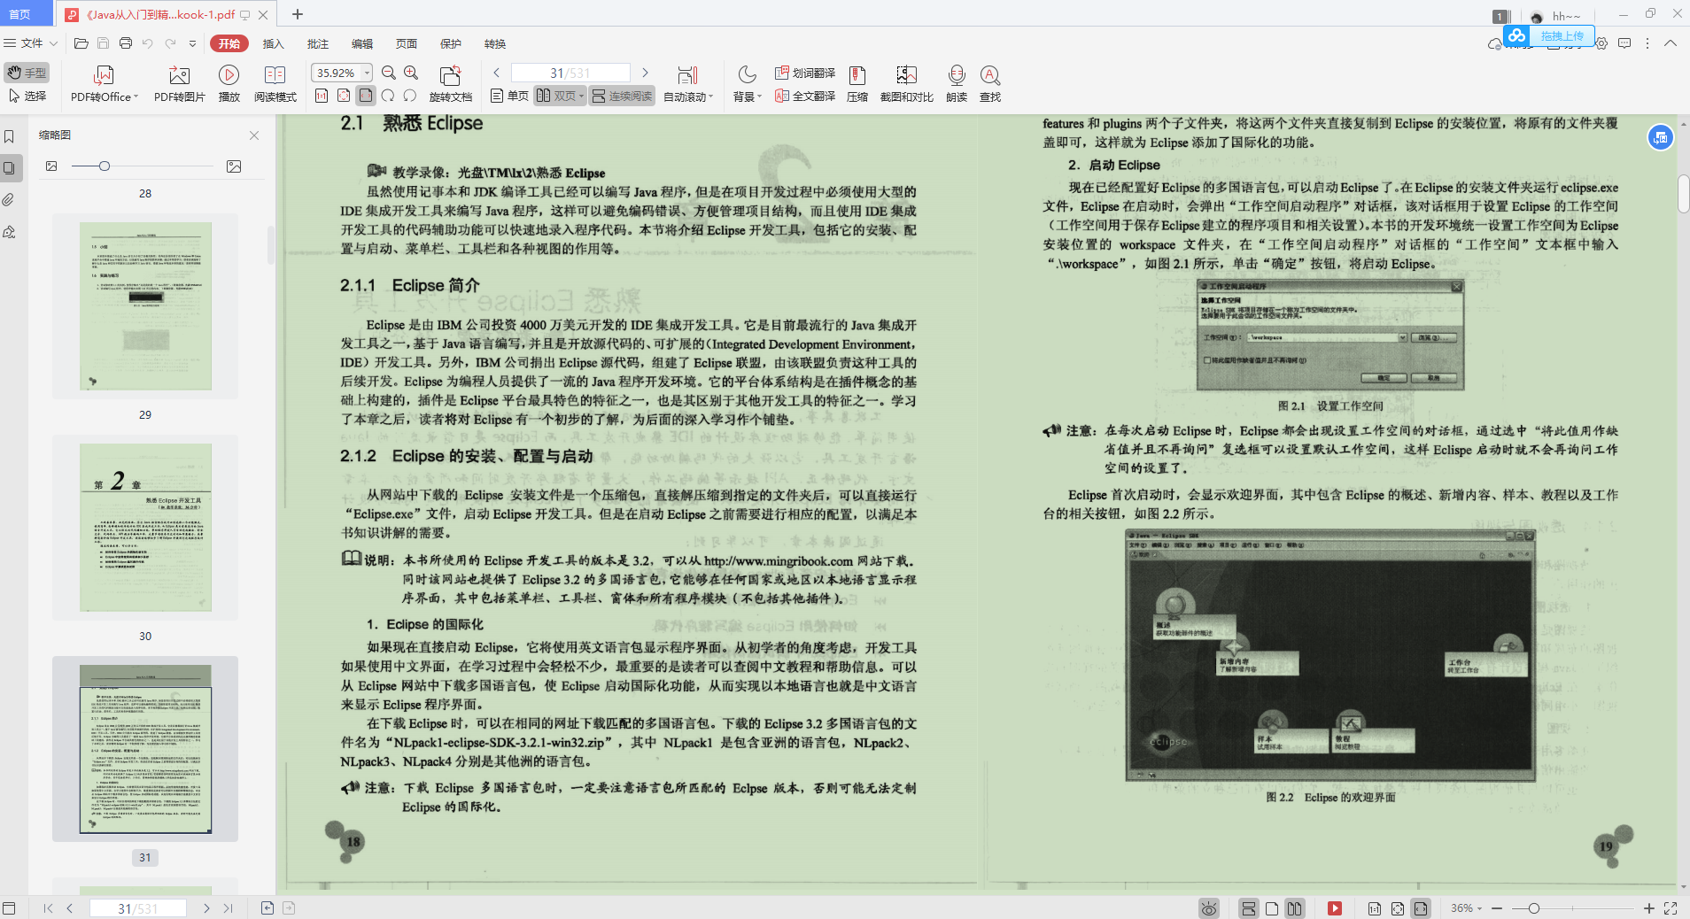1690x919 pixels.
Task: Select page 29 thumbnail
Action: pyautogui.click(x=145, y=305)
